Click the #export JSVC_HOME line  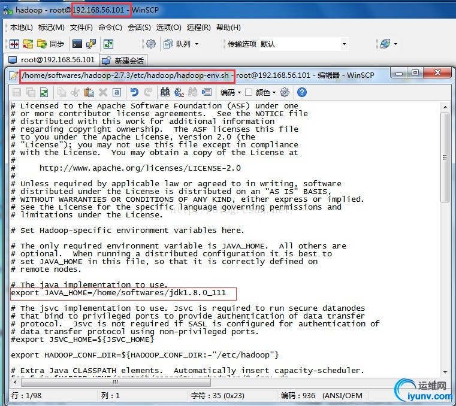(x=82, y=340)
